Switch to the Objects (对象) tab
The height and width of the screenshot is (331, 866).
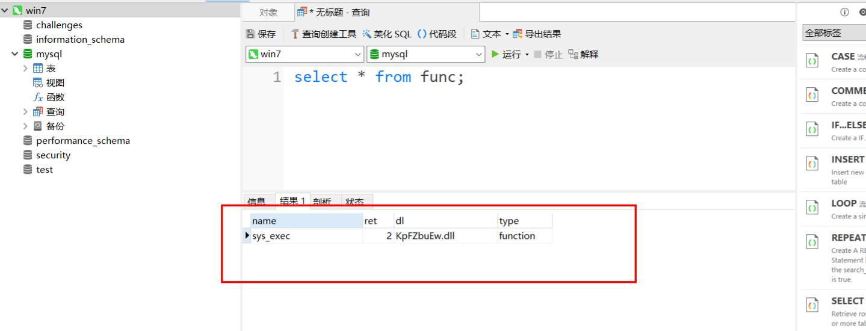point(268,13)
